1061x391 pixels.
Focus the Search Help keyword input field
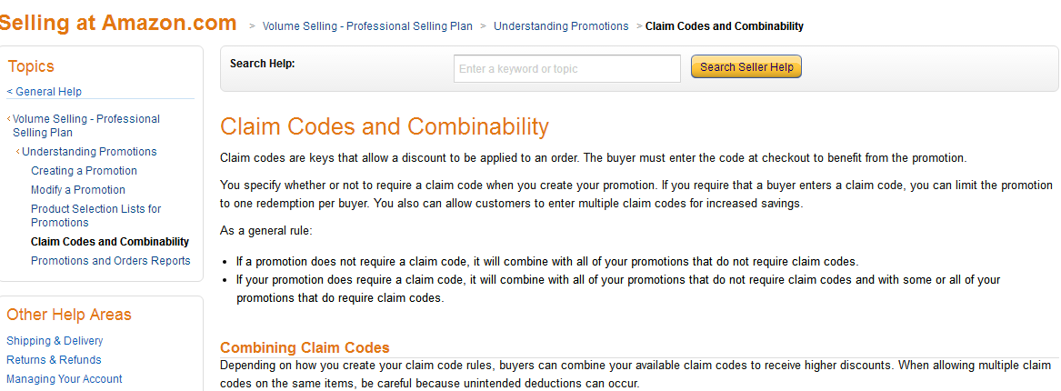(x=566, y=68)
